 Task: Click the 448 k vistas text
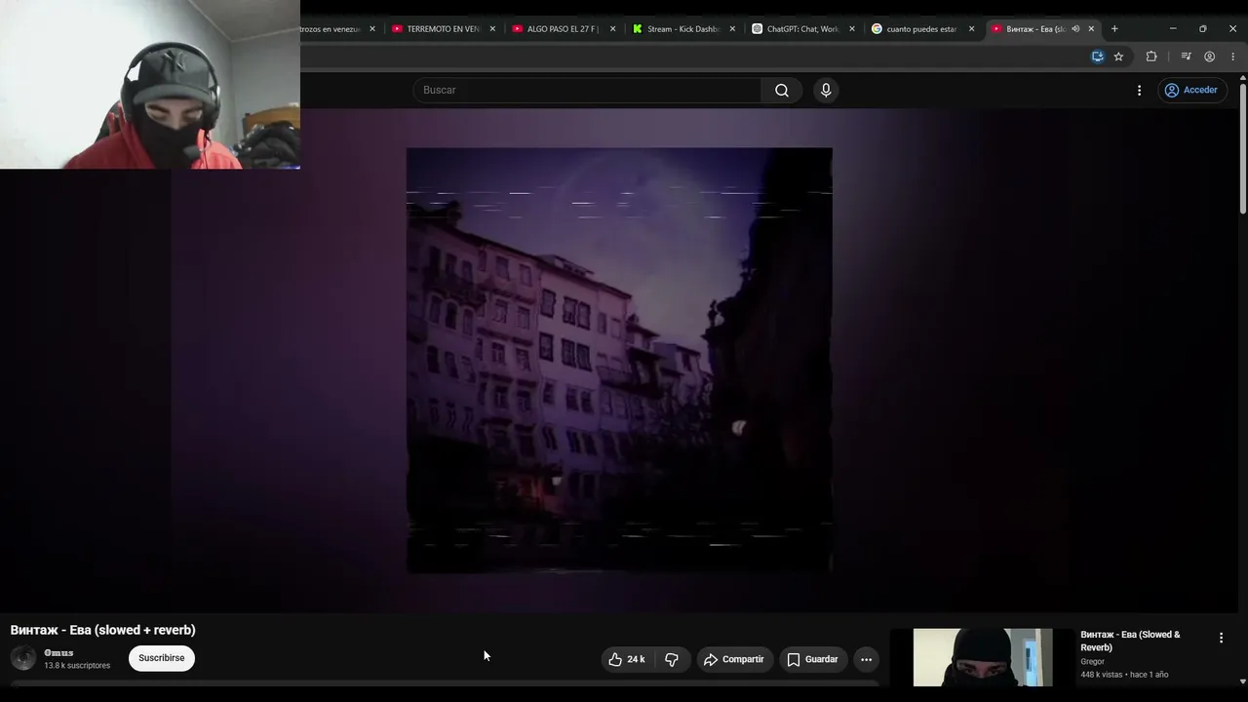pyautogui.click(x=1103, y=675)
